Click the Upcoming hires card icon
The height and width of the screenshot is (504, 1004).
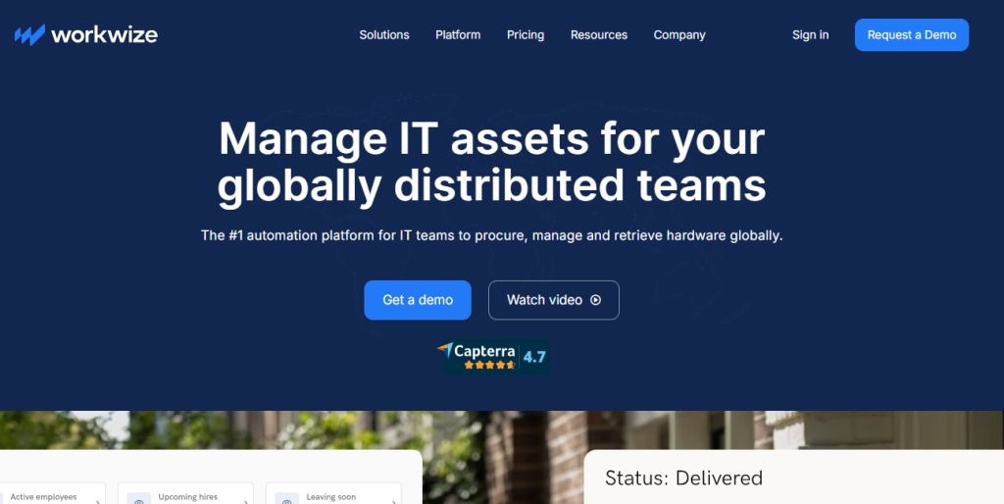(139, 499)
